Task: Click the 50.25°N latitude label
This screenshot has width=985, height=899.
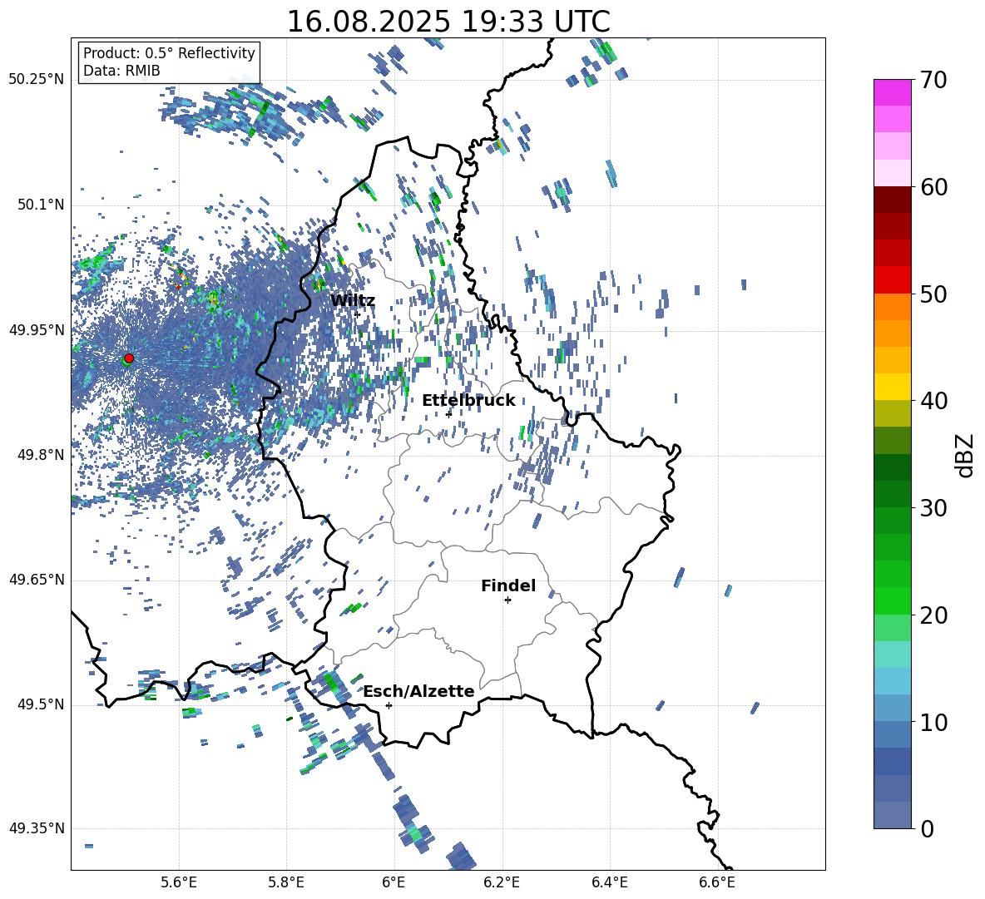Action: click(x=37, y=80)
